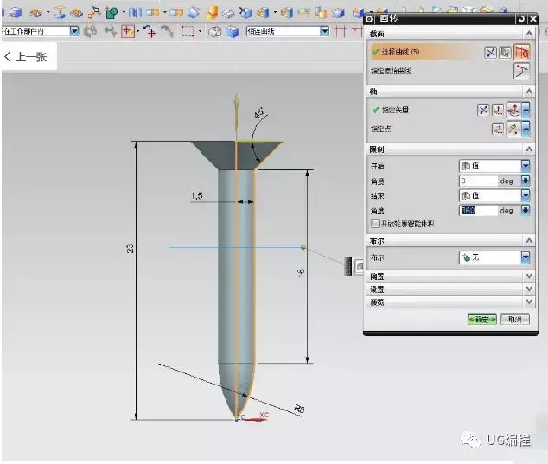Click the red crosshair snap point icon
The width and height of the screenshot is (548, 464).
pos(128,31)
